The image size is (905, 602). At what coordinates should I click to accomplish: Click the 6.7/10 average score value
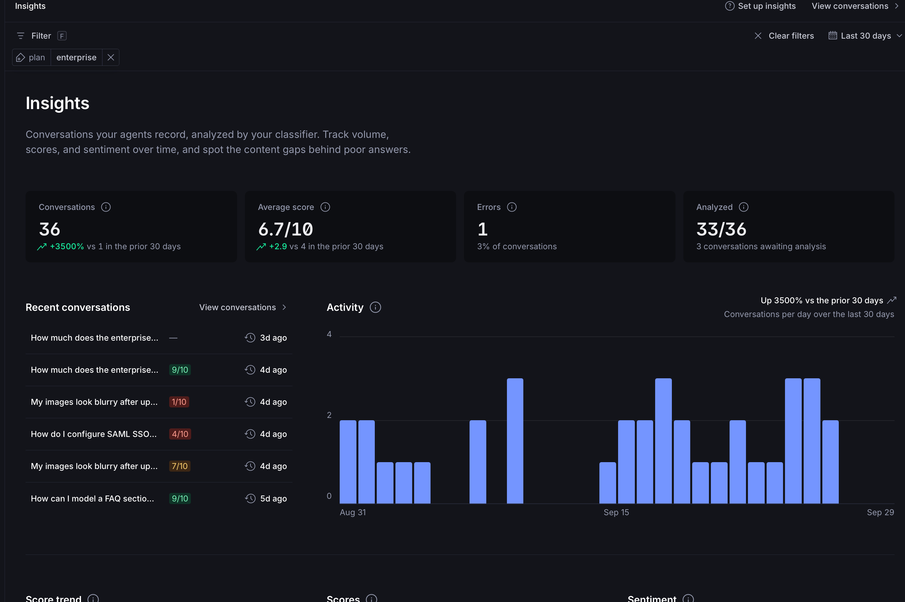(x=286, y=230)
